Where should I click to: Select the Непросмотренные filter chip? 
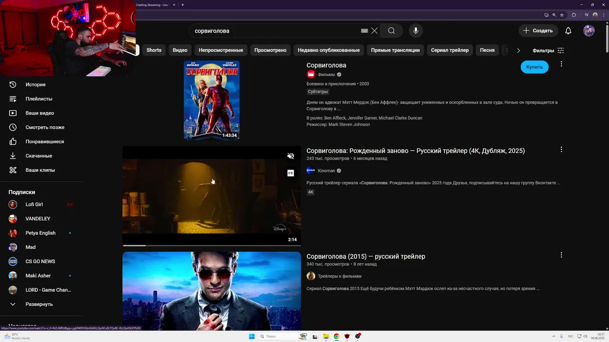click(x=221, y=50)
